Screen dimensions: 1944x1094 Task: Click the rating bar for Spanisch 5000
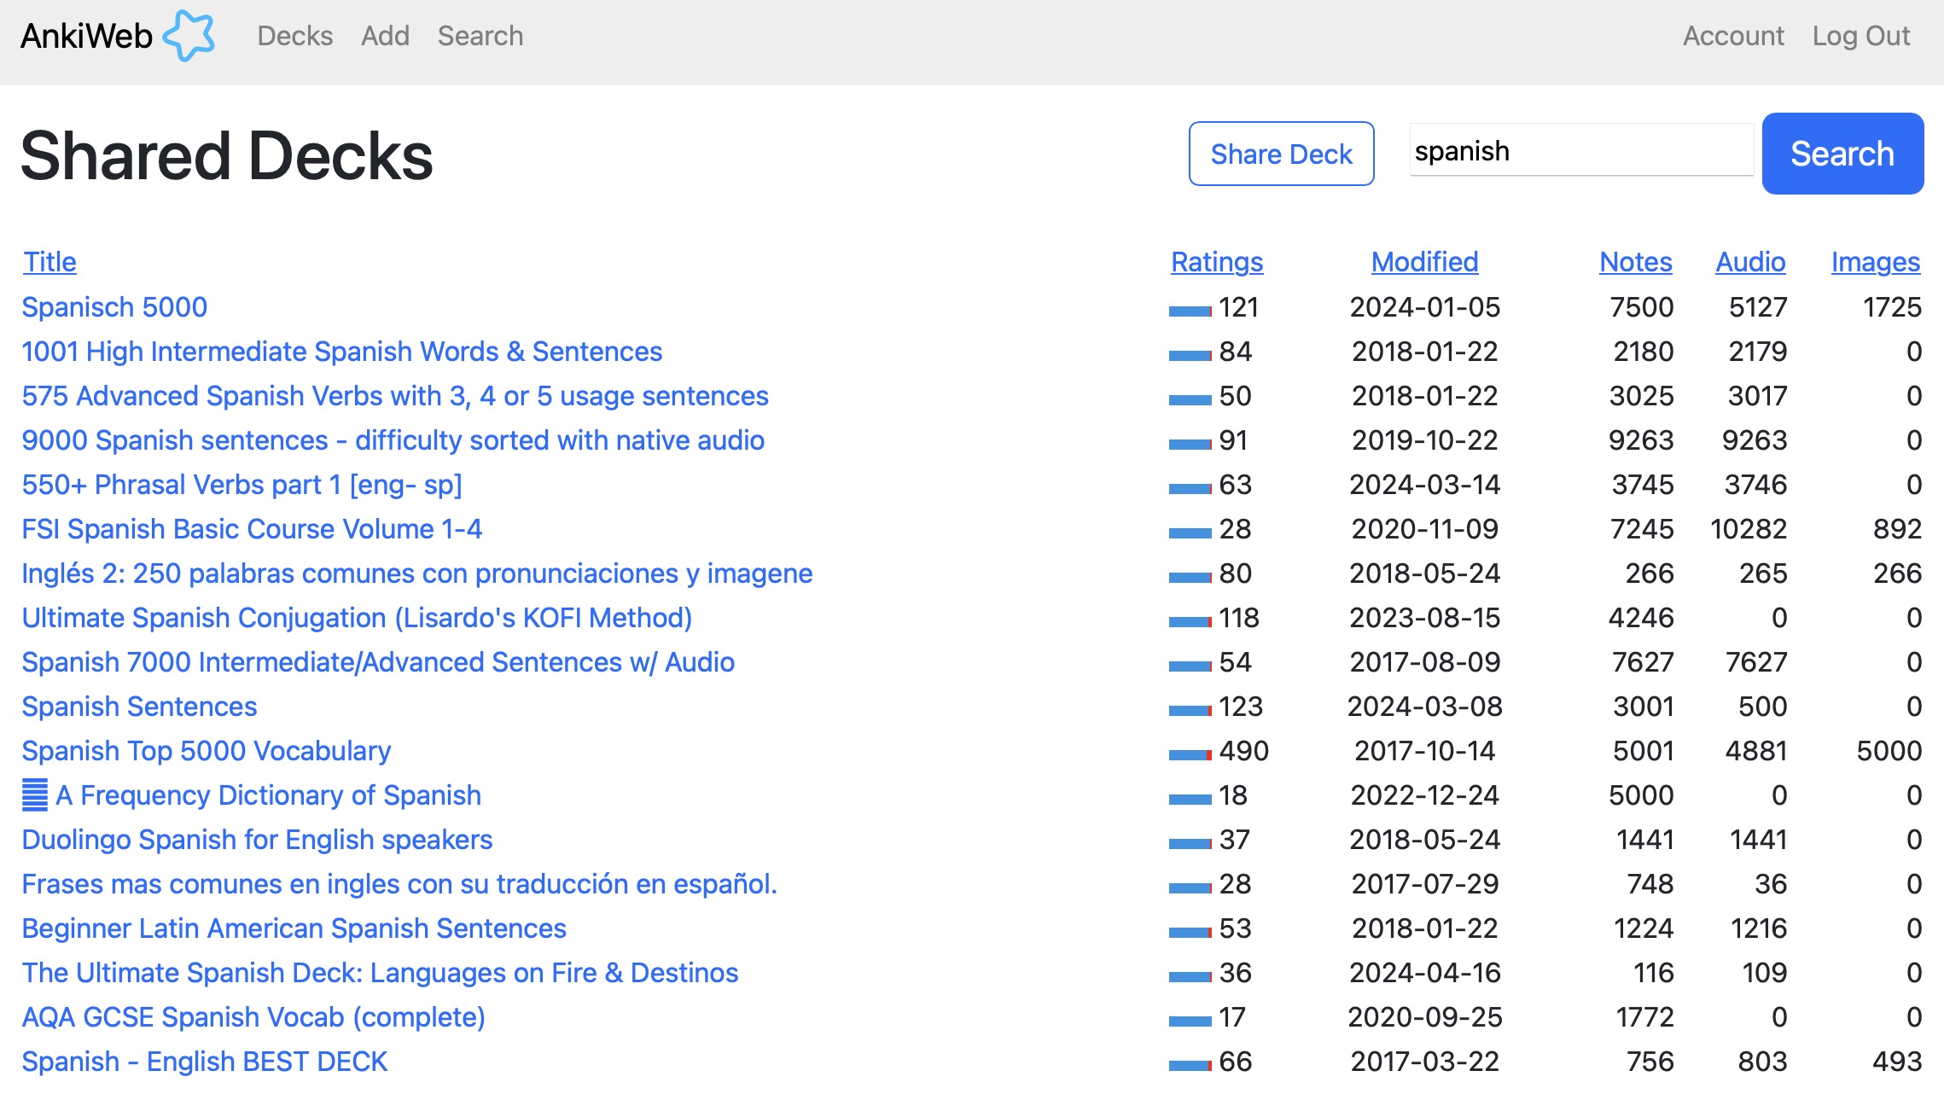[x=1190, y=311]
